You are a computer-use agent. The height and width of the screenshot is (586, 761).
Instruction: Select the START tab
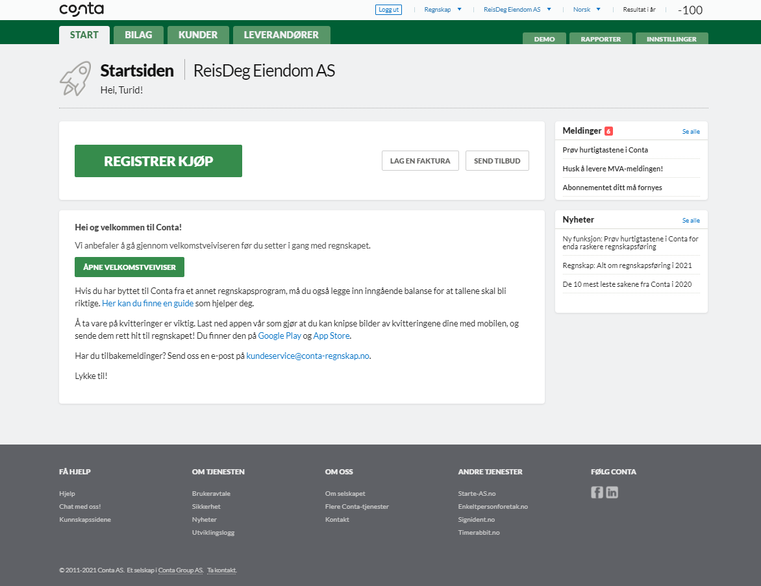click(x=84, y=35)
